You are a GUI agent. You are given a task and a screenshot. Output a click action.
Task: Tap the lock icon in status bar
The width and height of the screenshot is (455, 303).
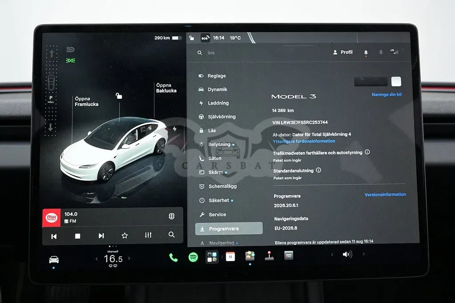(x=192, y=38)
